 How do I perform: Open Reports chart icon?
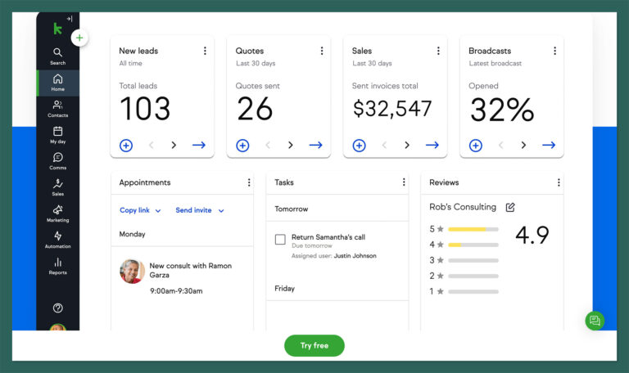click(x=57, y=265)
